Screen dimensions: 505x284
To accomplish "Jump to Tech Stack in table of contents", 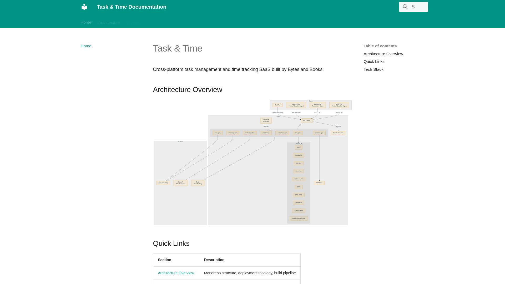I will (373, 69).
